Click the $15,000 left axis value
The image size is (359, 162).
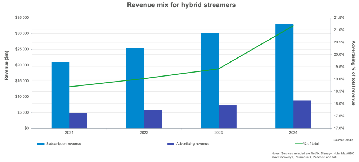[x=22, y=81]
